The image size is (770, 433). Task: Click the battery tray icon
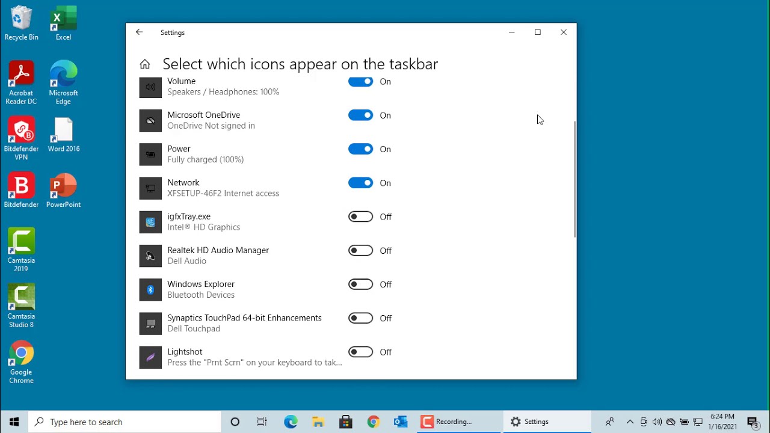click(685, 422)
